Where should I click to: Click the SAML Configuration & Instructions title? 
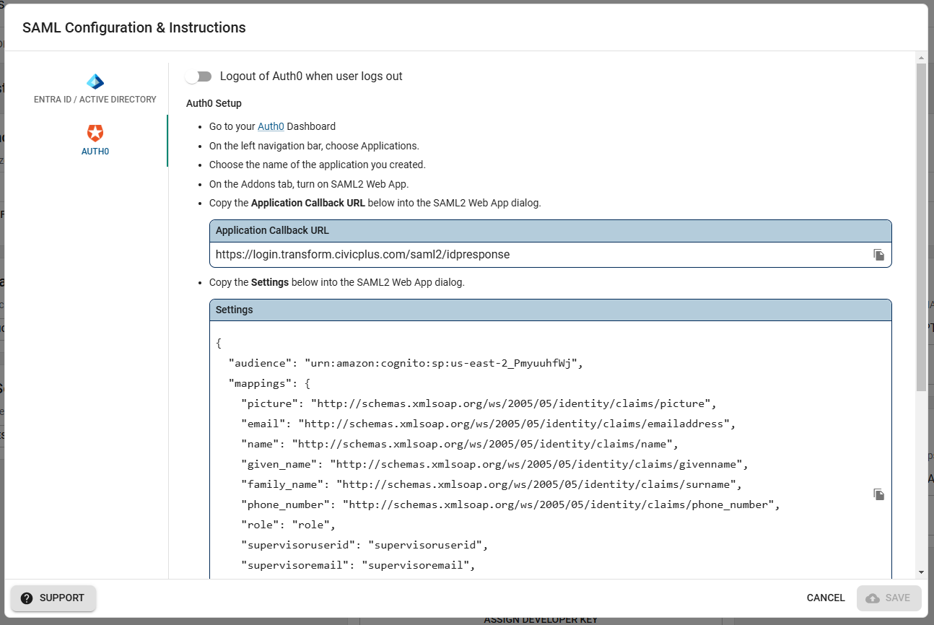point(134,28)
